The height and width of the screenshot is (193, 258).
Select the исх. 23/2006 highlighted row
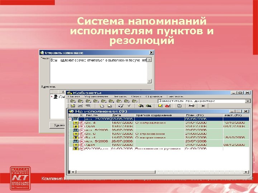tap(159, 119)
